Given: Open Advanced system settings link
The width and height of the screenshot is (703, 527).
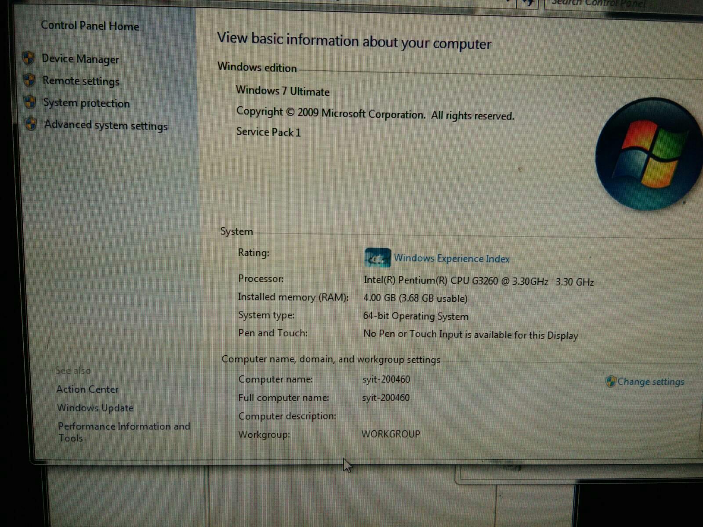Looking at the screenshot, I should point(106,126).
